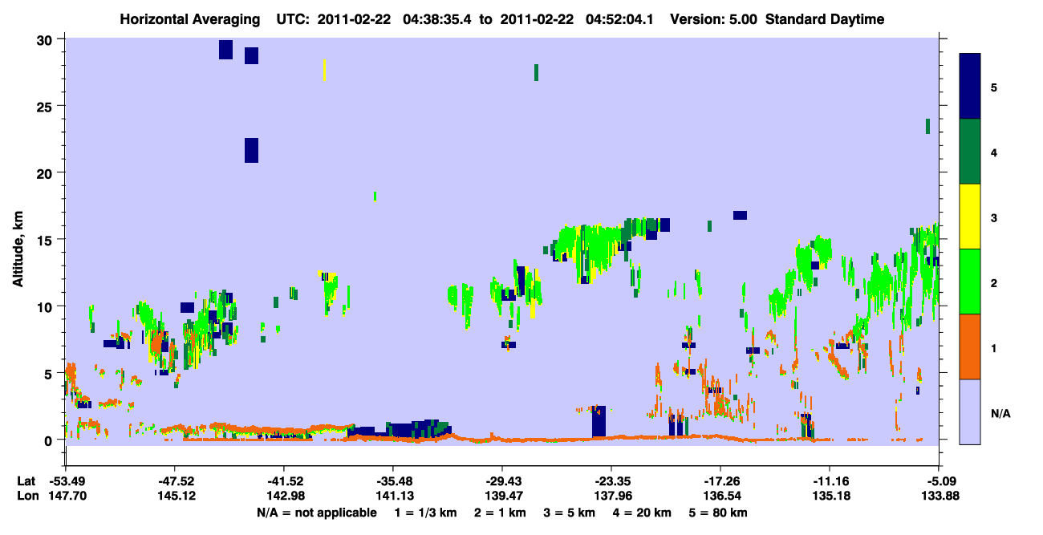Click latitude value -29.43

[x=502, y=481]
